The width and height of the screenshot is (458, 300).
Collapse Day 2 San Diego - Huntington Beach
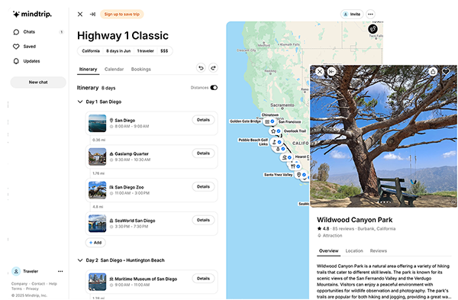coord(80,260)
